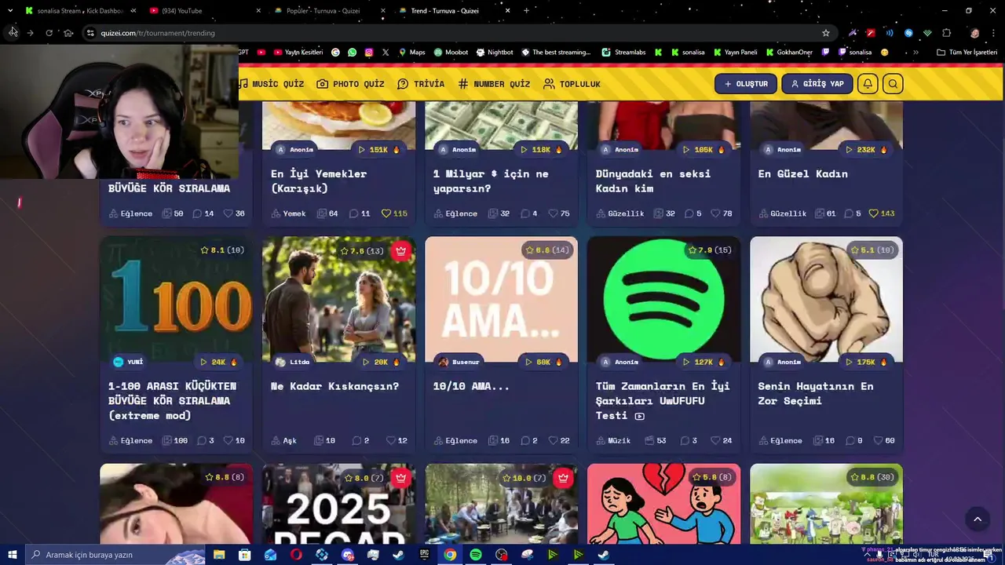The width and height of the screenshot is (1005, 565).
Task: Open the Trivia menu item
Action: pos(421,84)
